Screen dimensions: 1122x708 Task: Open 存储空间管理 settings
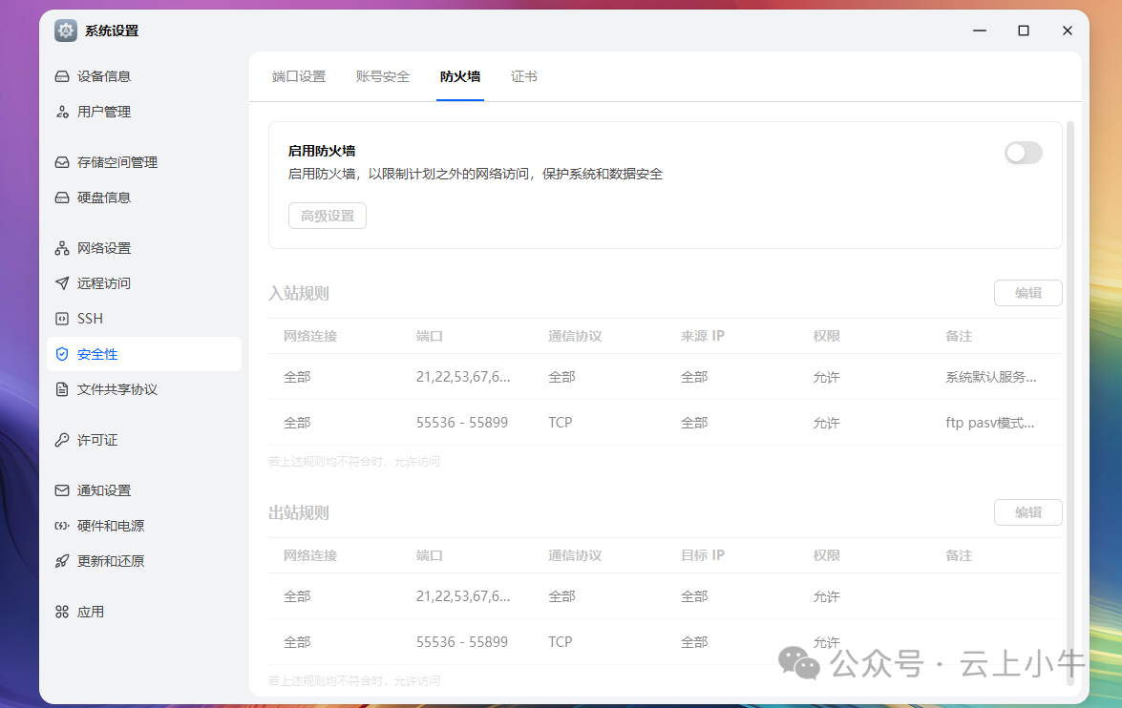click(105, 161)
